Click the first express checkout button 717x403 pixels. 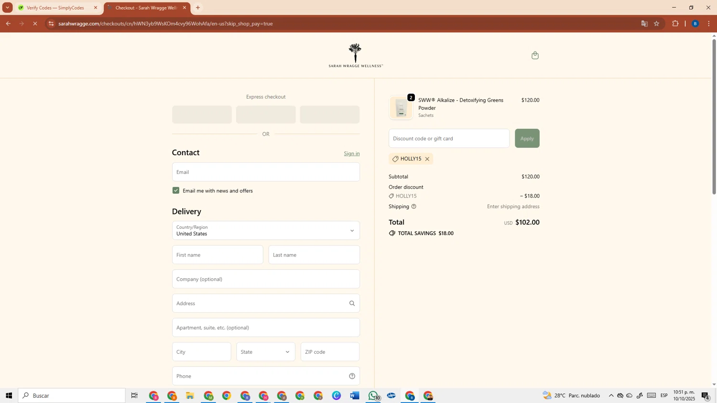(x=202, y=115)
